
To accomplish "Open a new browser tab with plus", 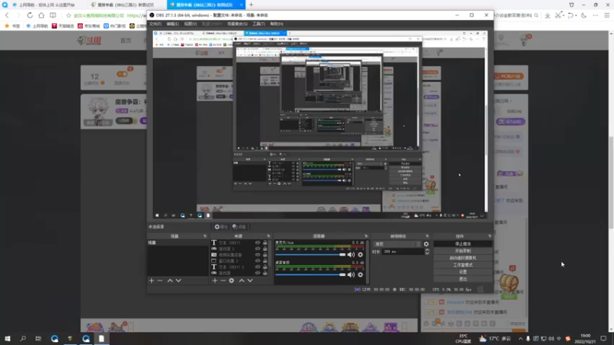I will [x=251, y=5].
